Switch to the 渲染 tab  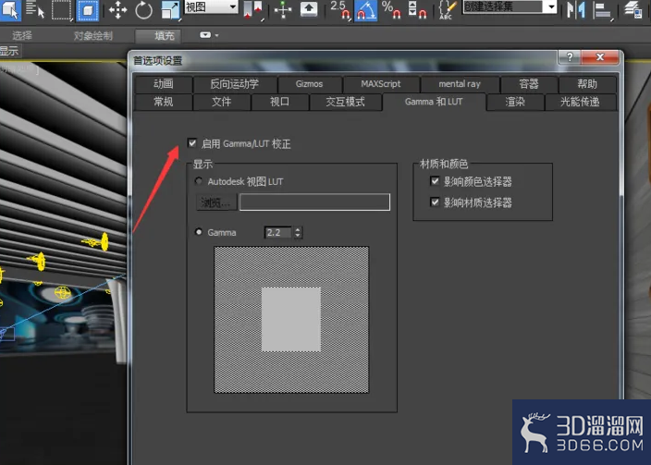[515, 102]
